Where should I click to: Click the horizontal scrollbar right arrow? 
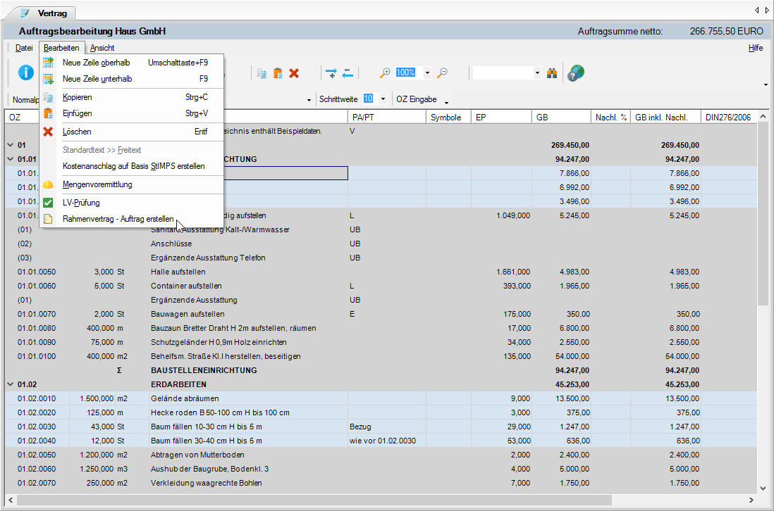click(751, 500)
